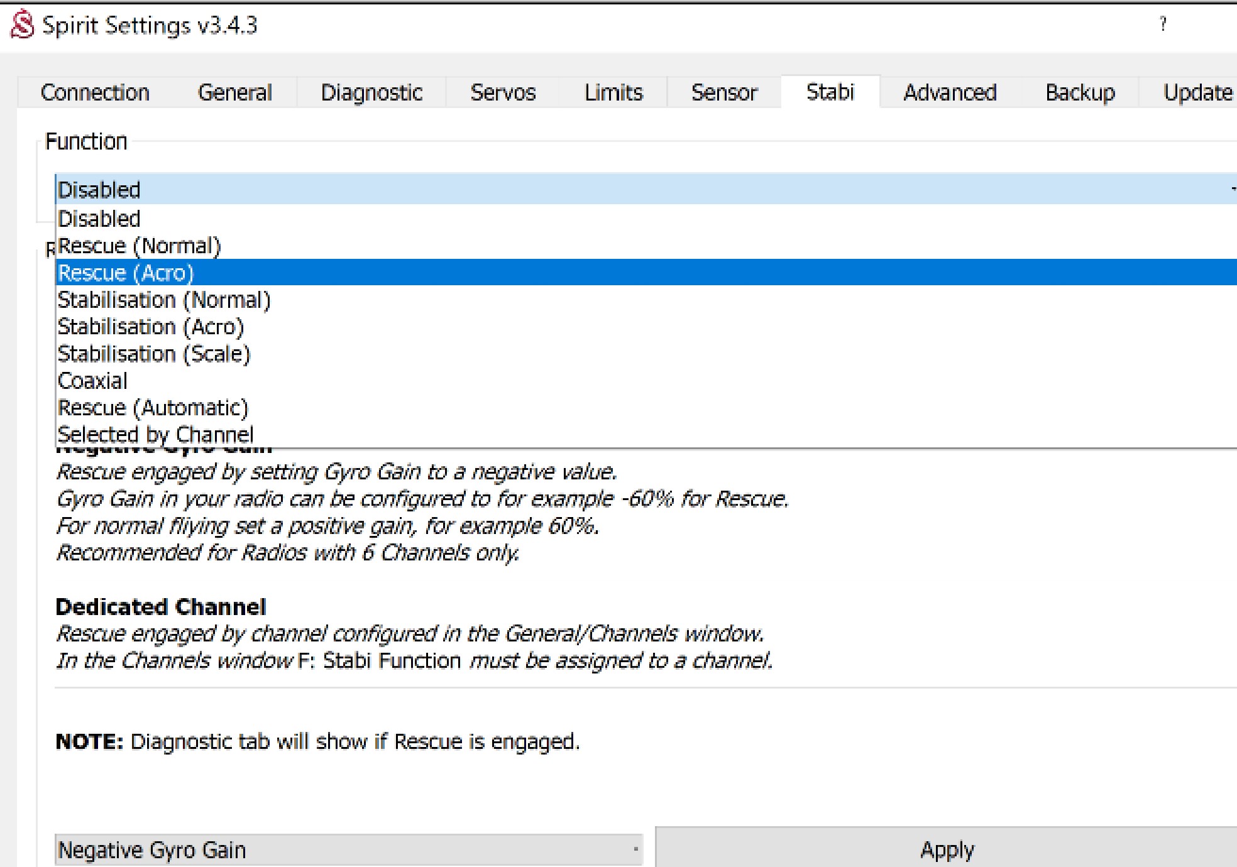The image size is (1237, 867).
Task: Click the Spirit Settings logo icon
Action: (x=22, y=26)
